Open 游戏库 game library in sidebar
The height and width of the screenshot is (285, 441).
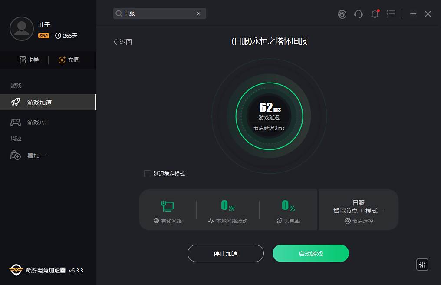pyautogui.click(x=36, y=123)
